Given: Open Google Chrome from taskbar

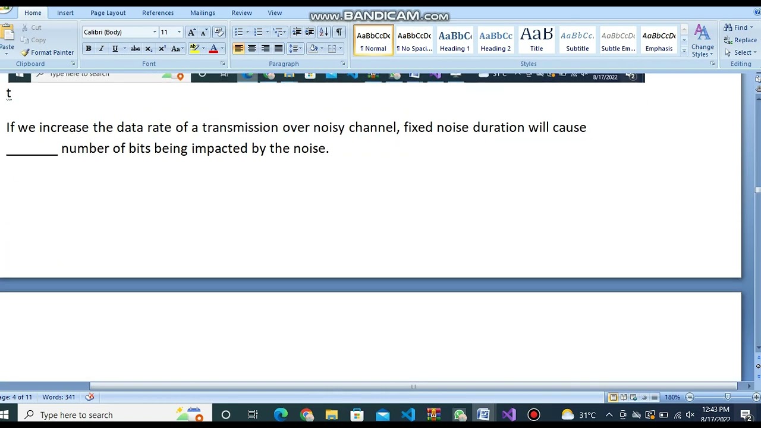Looking at the screenshot, I should point(306,415).
